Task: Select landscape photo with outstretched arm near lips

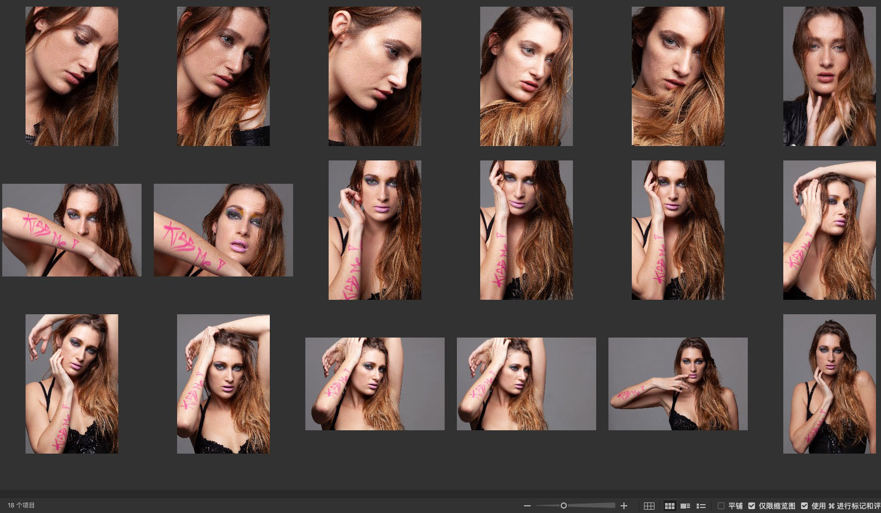Action: [x=678, y=384]
